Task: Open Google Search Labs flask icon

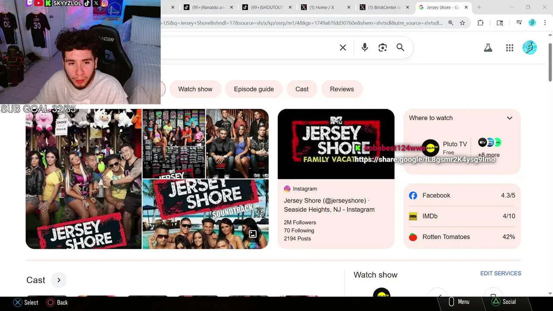Action: (x=488, y=48)
